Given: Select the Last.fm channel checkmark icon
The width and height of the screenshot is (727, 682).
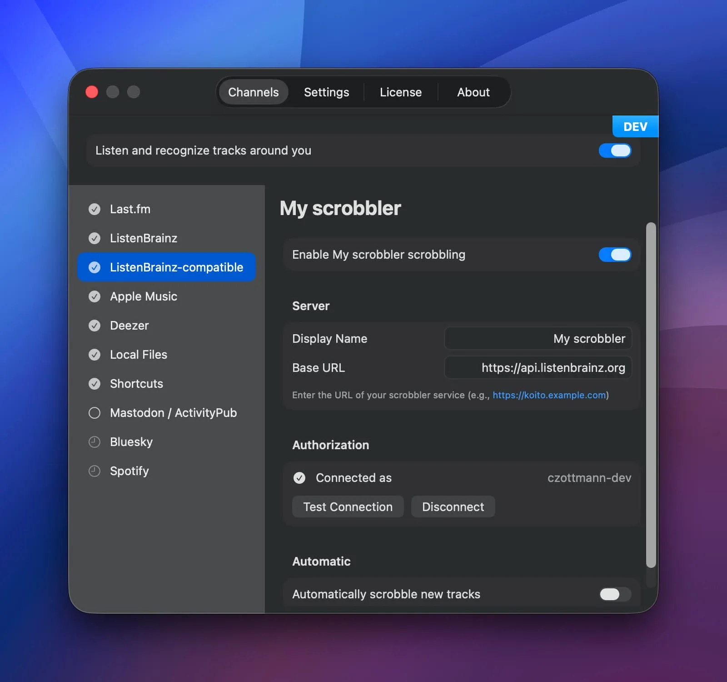Looking at the screenshot, I should coord(95,209).
